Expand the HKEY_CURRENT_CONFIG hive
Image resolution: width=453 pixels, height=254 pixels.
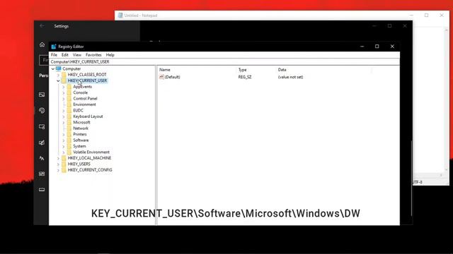pyautogui.click(x=58, y=170)
